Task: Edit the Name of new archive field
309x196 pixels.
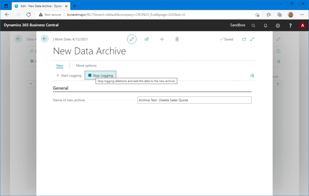Action: [x=194, y=100]
